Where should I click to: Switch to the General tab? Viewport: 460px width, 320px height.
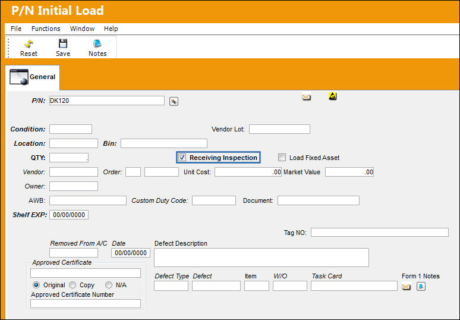(33, 77)
